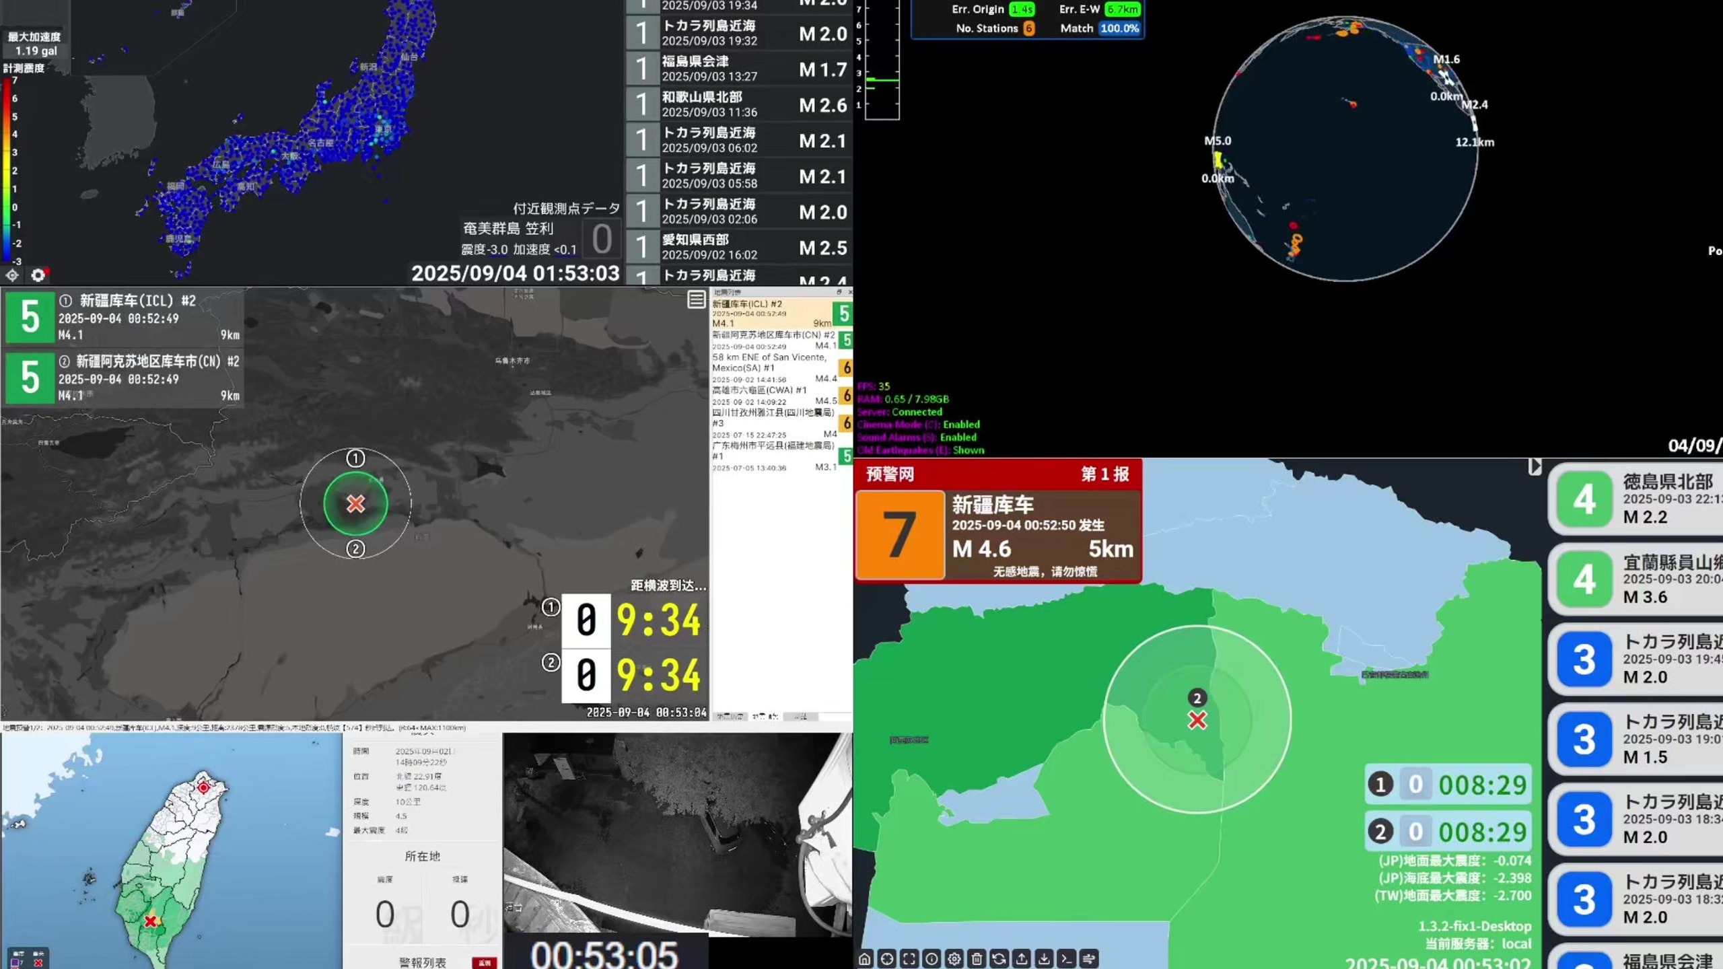Toggle fullscreen with the bracket frame icon
Screen dimensions: 1723x969
tap(909, 958)
